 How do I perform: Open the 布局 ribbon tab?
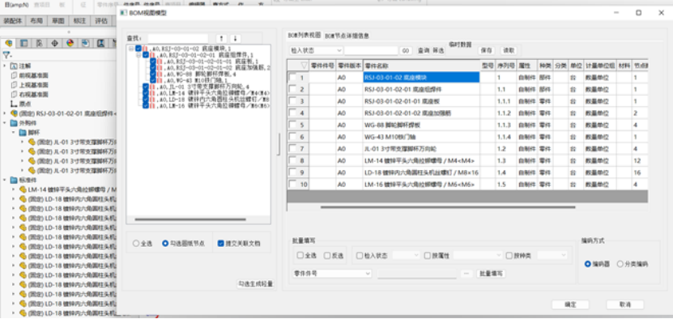point(36,20)
